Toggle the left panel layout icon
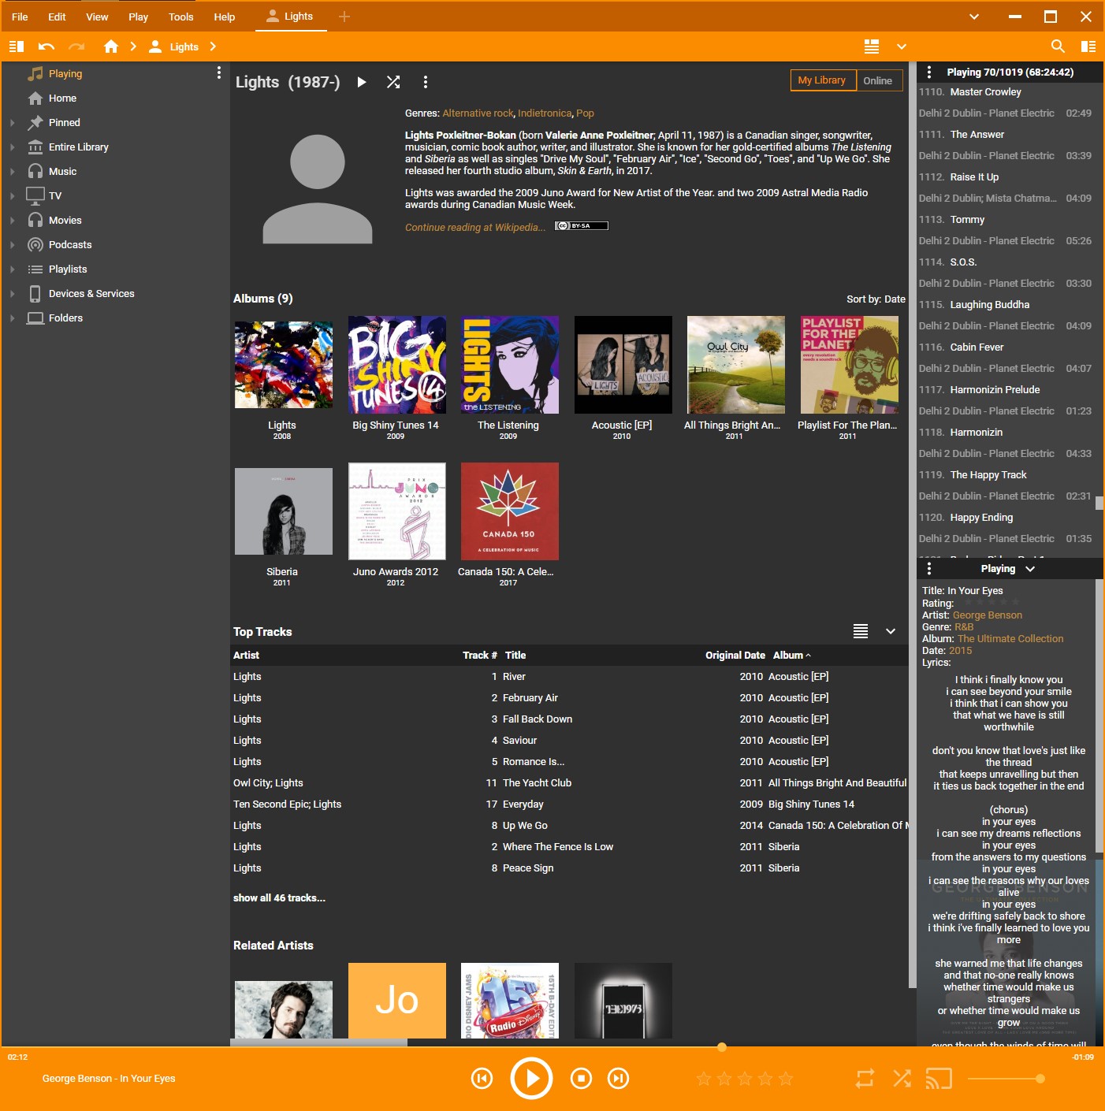The width and height of the screenshot is (1105, 1111). [17, 46]
